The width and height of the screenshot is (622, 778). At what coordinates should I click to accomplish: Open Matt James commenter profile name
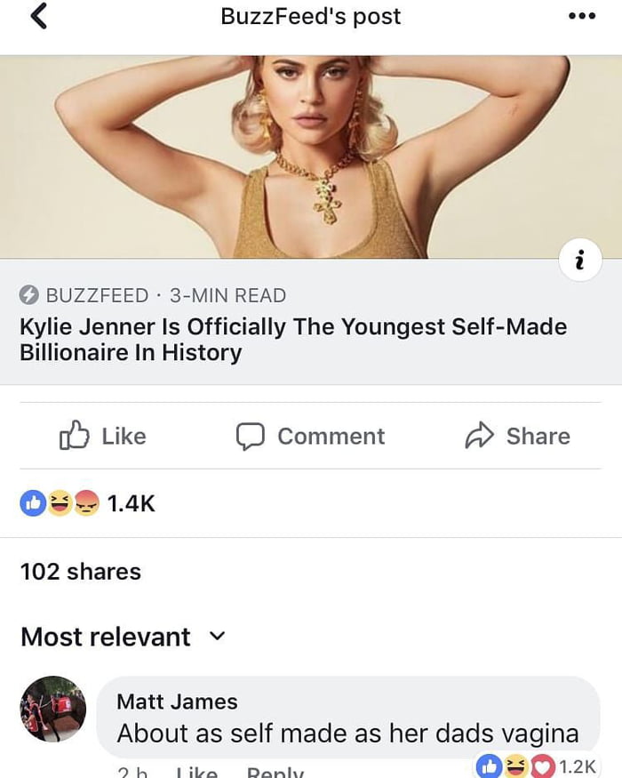[177, 702]
